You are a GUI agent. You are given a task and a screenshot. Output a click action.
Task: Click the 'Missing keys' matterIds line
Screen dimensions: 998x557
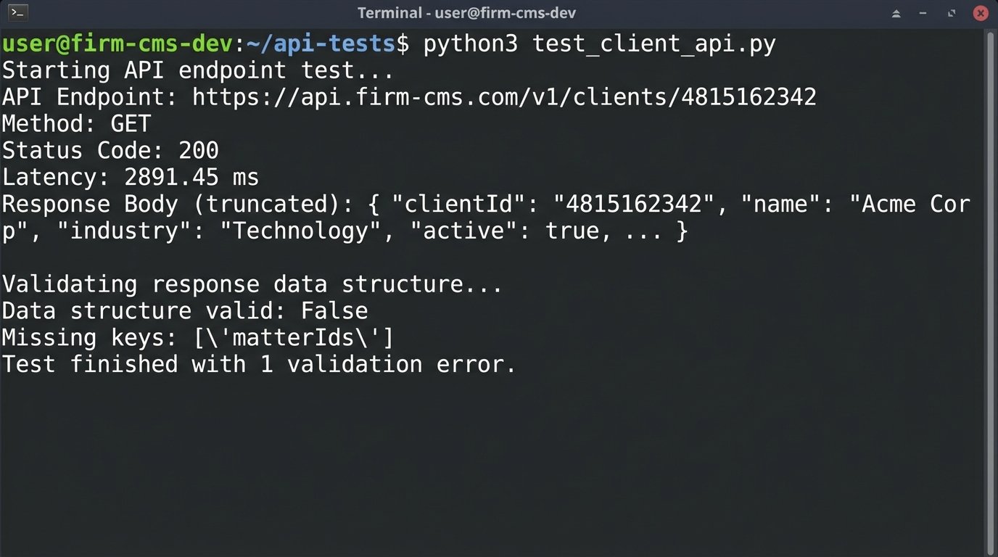[197, 338]
